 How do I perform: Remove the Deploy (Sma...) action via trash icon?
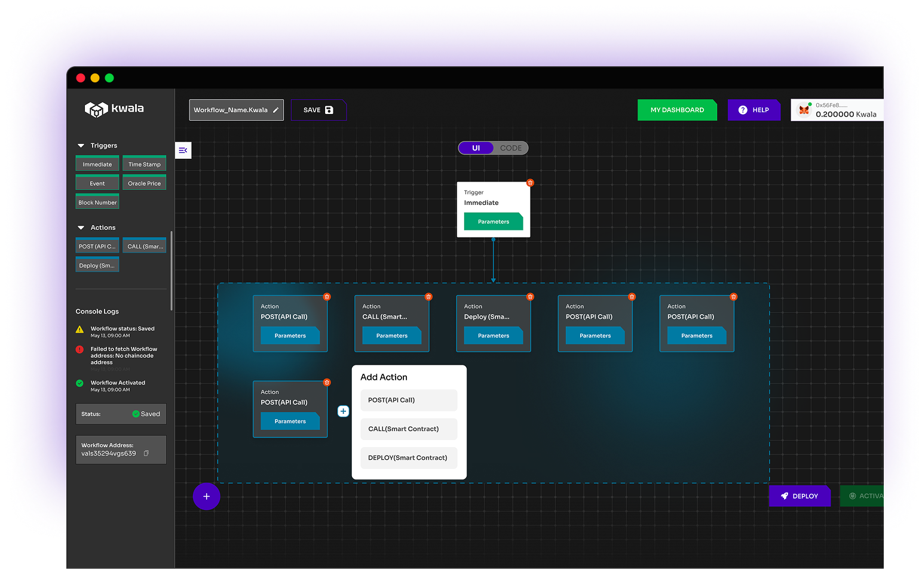(x=529, y=296)
